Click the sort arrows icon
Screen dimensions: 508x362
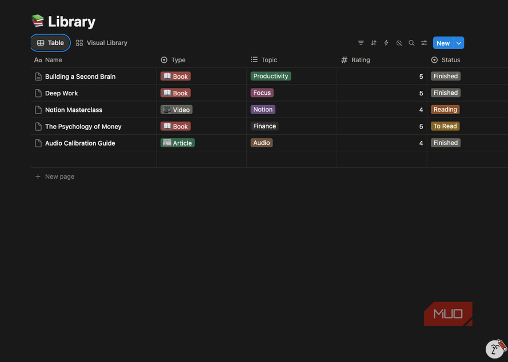point(374,43)
